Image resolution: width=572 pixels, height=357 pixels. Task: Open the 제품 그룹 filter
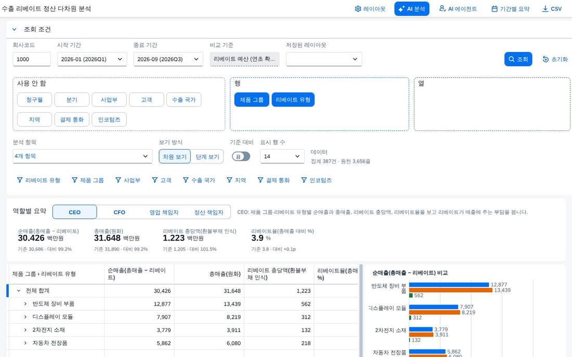click(x=87, y=180)
